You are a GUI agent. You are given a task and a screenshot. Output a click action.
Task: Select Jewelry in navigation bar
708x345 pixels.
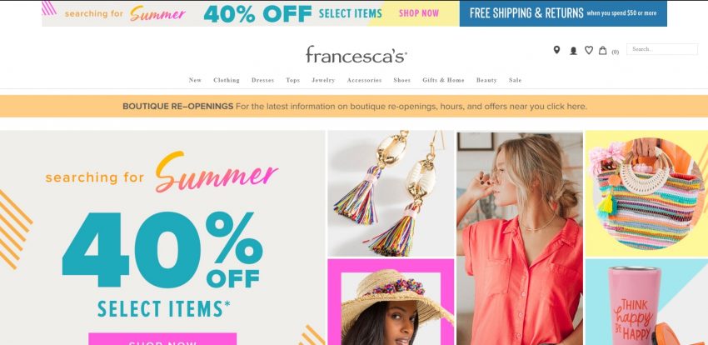point(323,80)
